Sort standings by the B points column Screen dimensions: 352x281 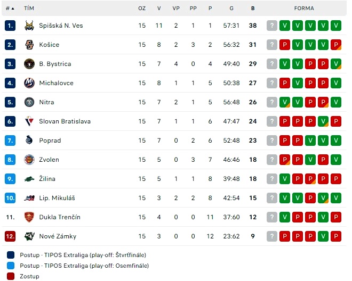click(x=253, y=9)
